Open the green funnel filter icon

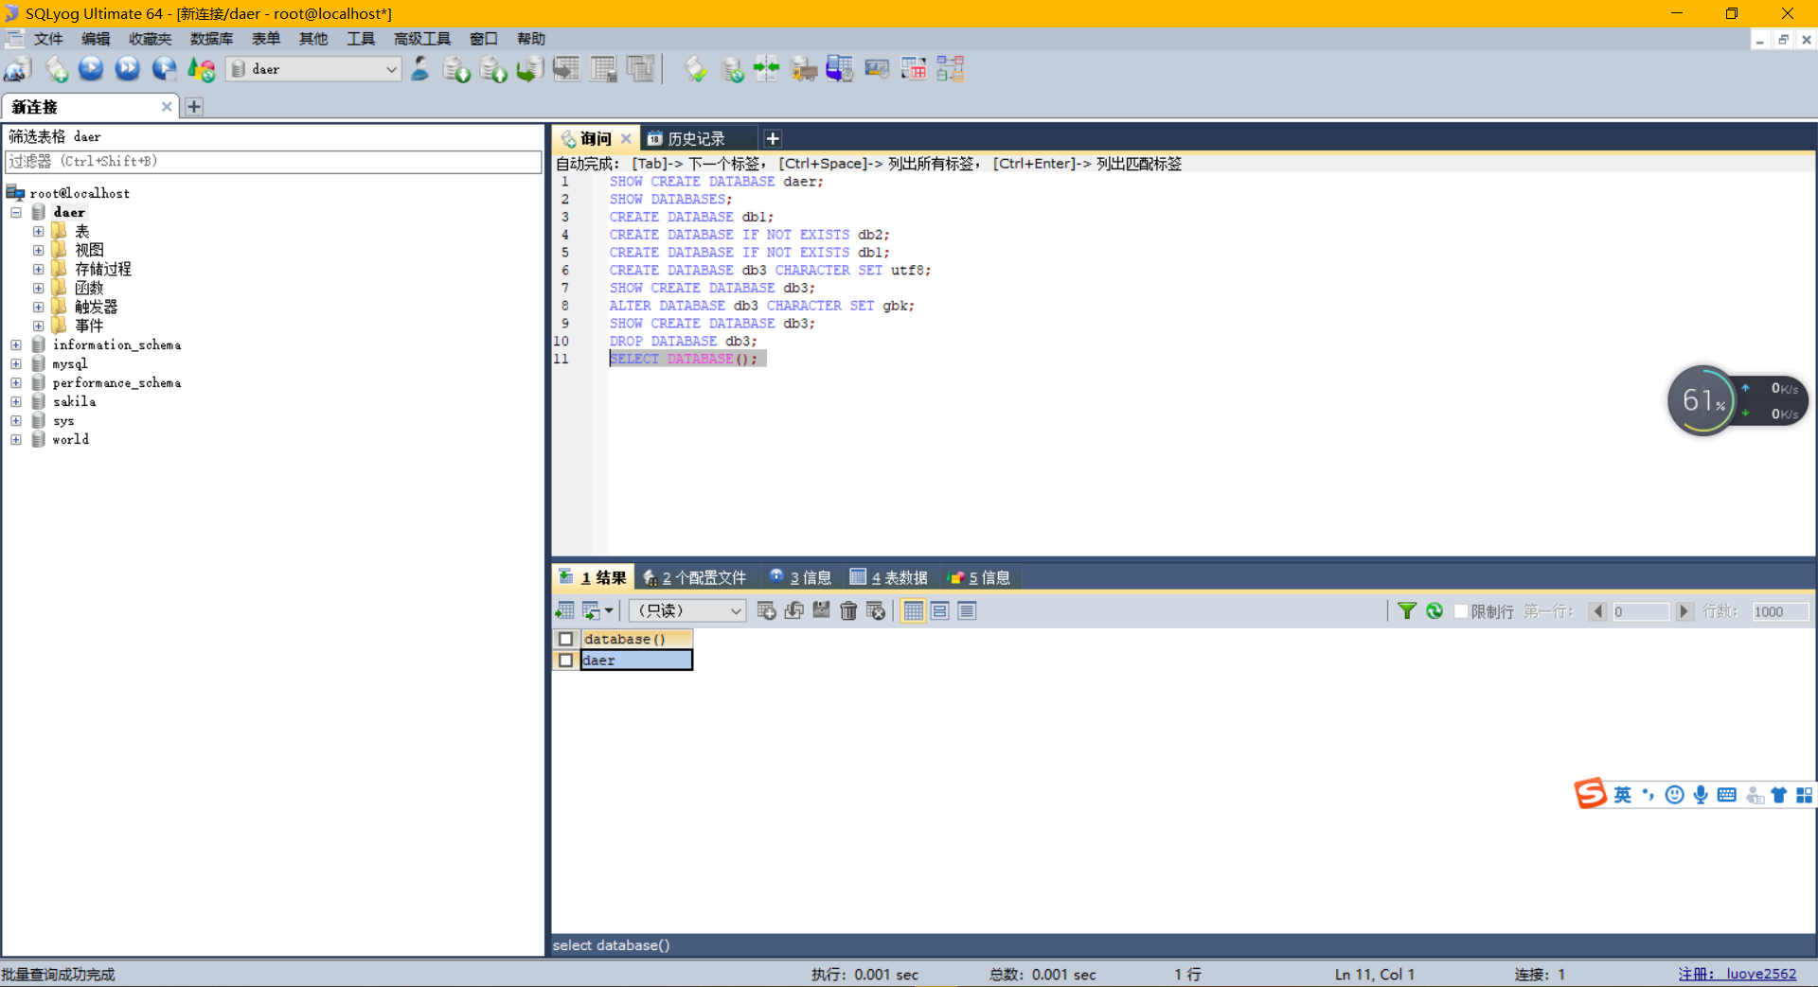coord(1407,611)
